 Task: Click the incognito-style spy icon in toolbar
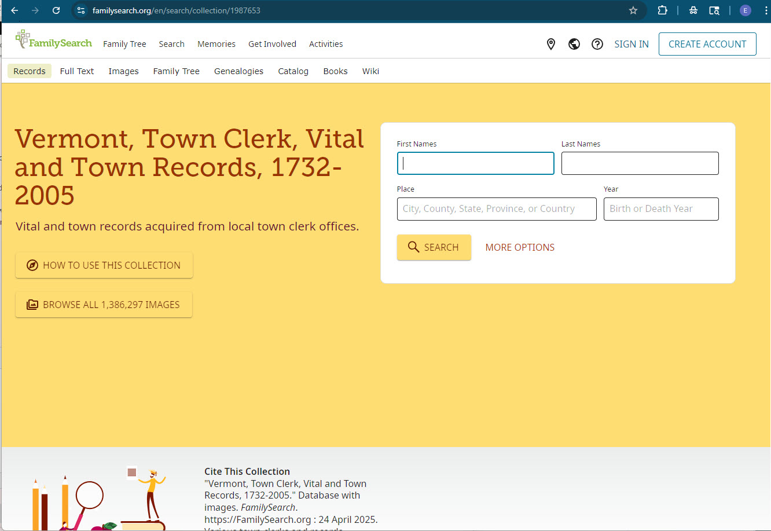693,10
